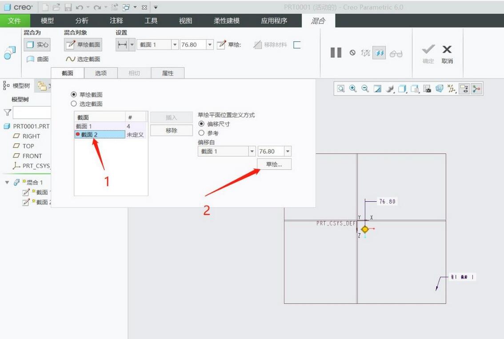Select the 选定截面 radio button

pyautogui.click(x=74, y=104)
